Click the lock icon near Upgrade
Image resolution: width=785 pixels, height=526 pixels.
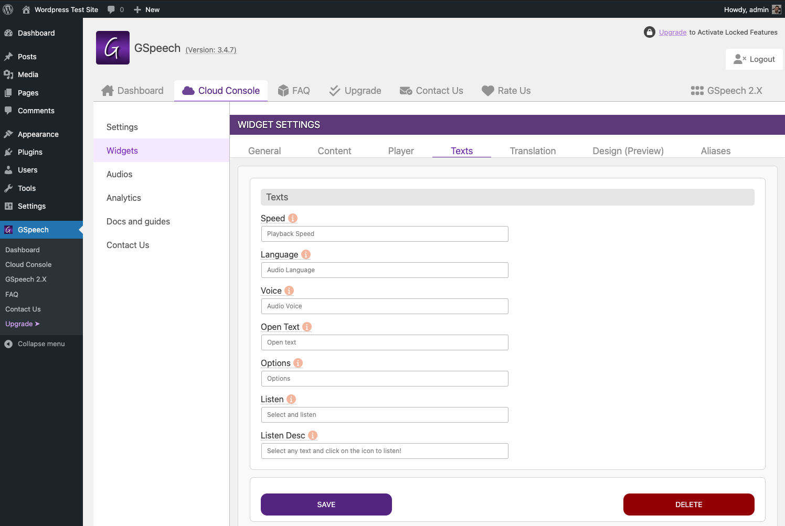pyautogui.click(x=650, y=32)
